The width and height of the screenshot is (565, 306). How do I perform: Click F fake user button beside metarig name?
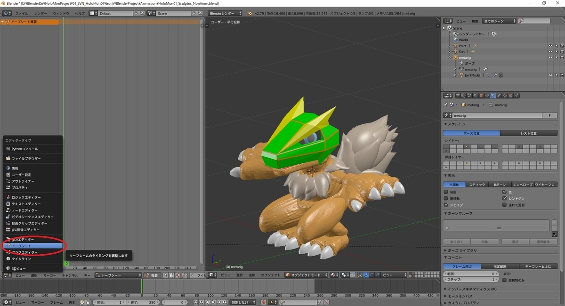pyautogui.click(x=549, y=115)
